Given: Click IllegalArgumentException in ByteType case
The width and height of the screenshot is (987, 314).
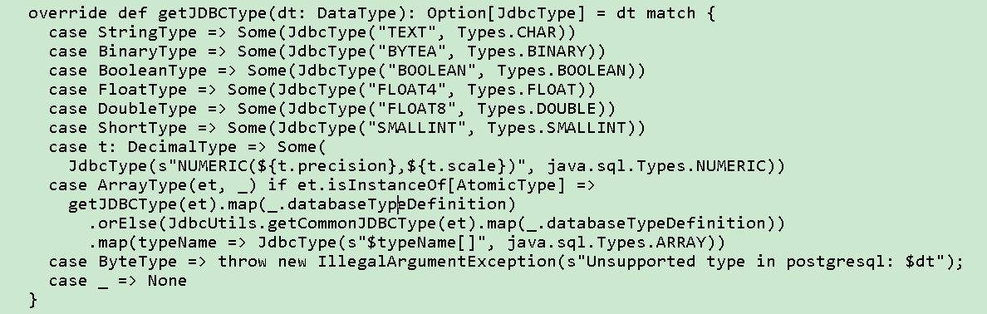Looking at the screenshot, I should coord(437,262).
